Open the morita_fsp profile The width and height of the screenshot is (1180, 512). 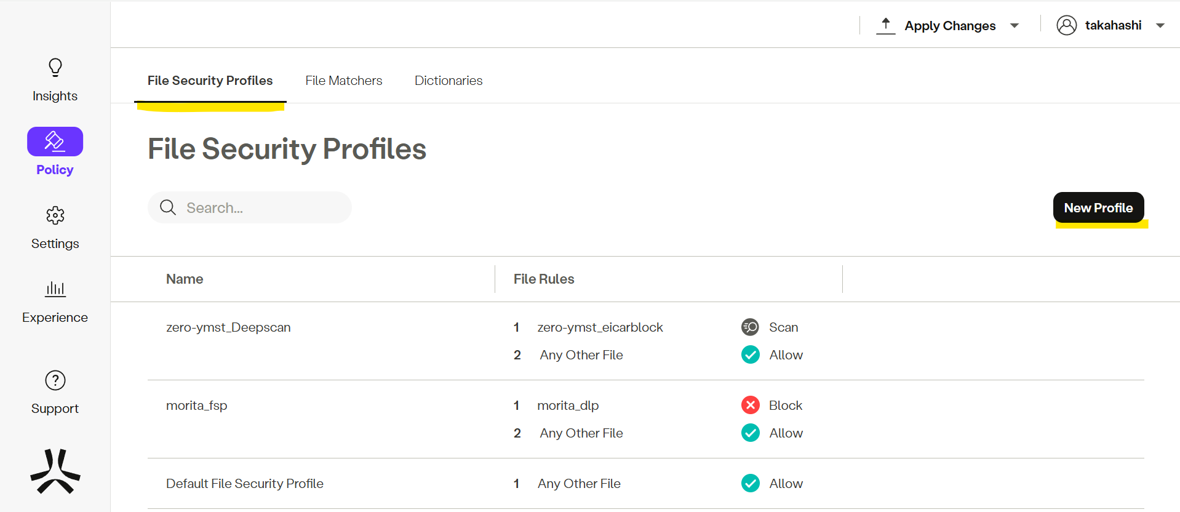tap(196, 406)
